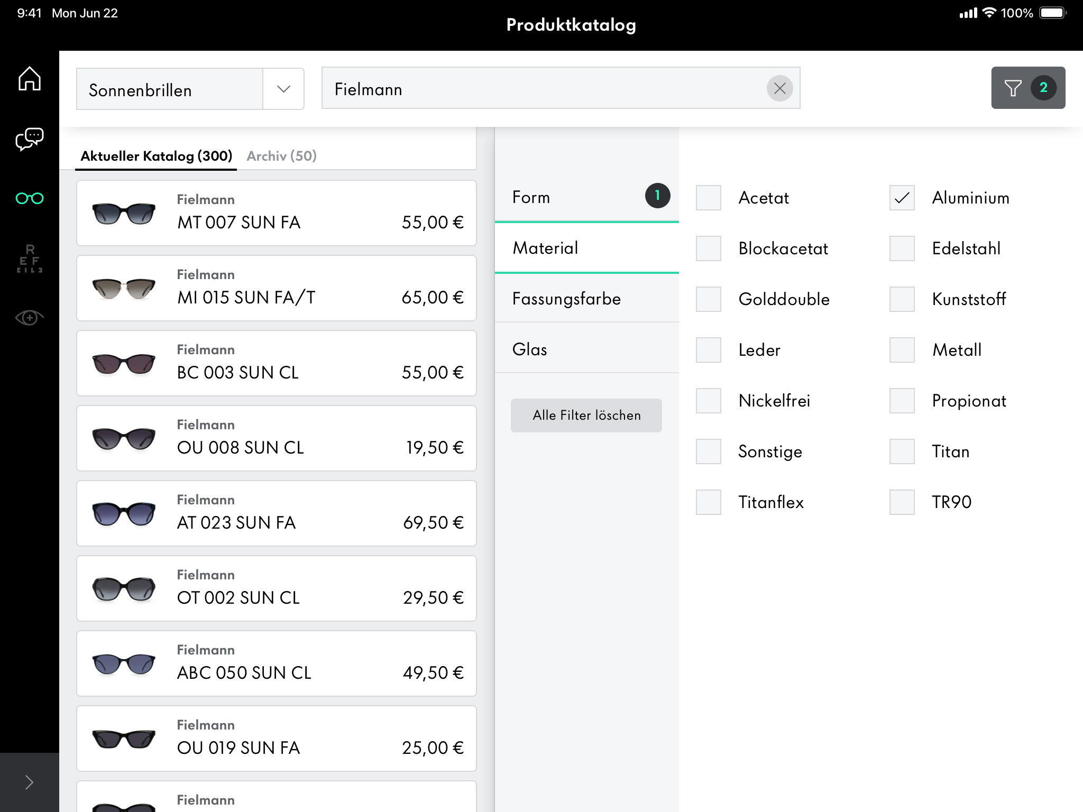Image resolution: width=1083 pixels, height=812 pixels.
Task: Open the eye examination icon in sidebar
Action: tap(30, 318)
